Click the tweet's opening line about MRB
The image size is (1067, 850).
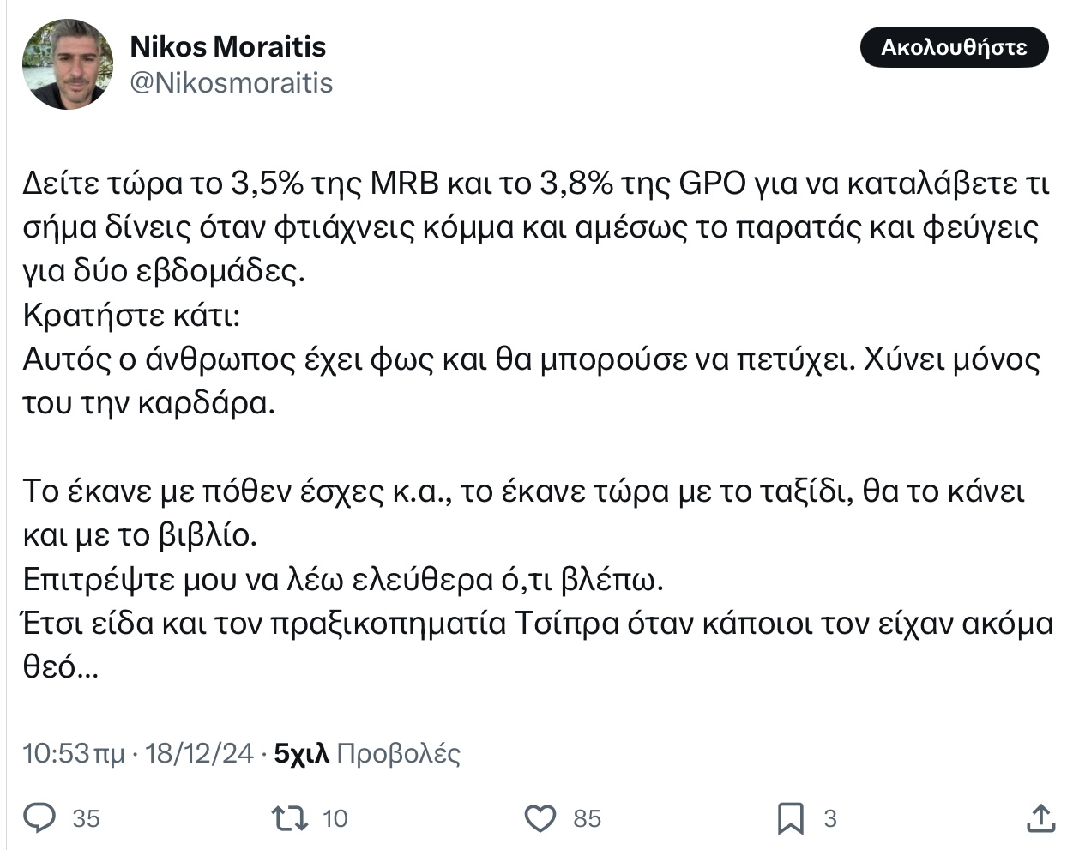(532, 184)
